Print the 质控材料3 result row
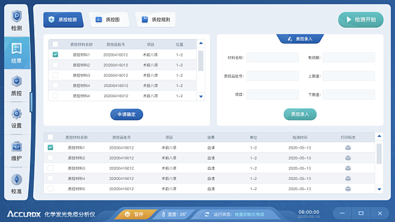 coord(348,168)
